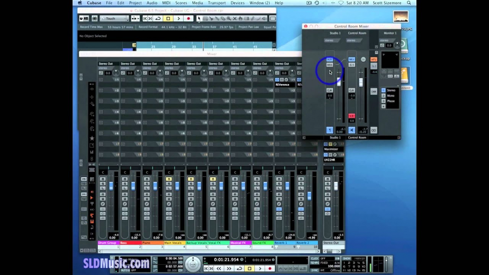Image resolution: width=489 pixels, height=275 pixels.
Task: Select the Line tool
Action: coord(258,19)
